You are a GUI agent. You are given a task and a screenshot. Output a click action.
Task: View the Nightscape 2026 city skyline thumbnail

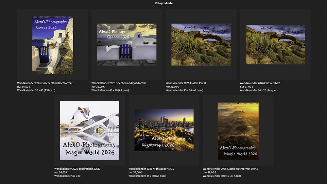[x=164, y=130]
